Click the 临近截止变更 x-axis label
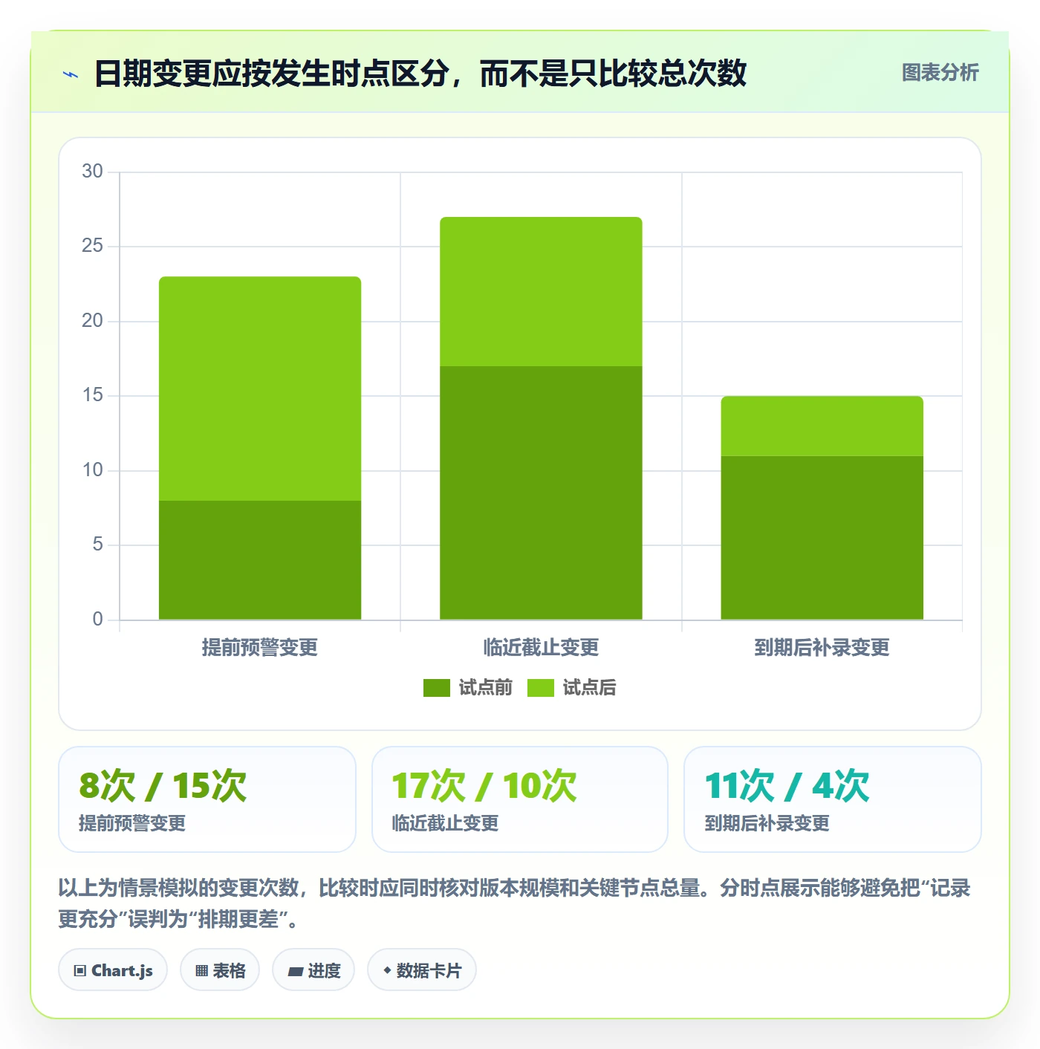The height and width of the screenshot is (1049, 1040). pyautogui.click(x=541, y=648)
